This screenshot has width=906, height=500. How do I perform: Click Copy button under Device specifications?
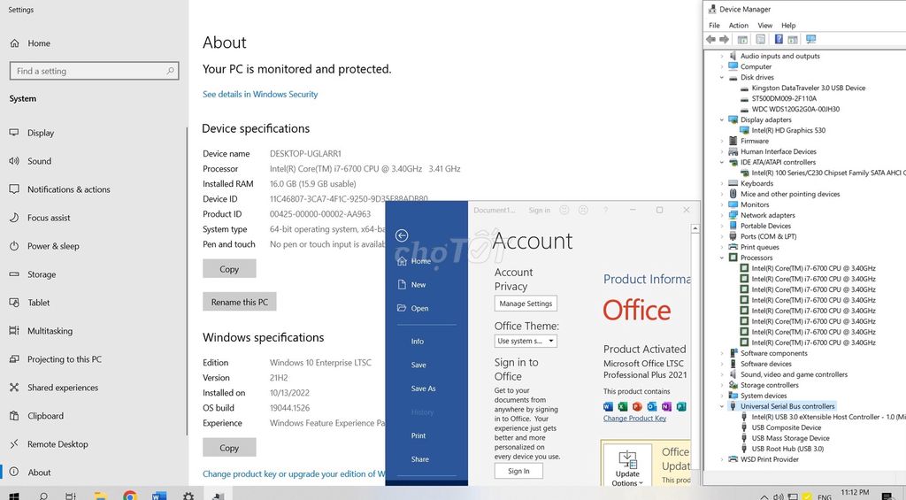click(229, 269)
